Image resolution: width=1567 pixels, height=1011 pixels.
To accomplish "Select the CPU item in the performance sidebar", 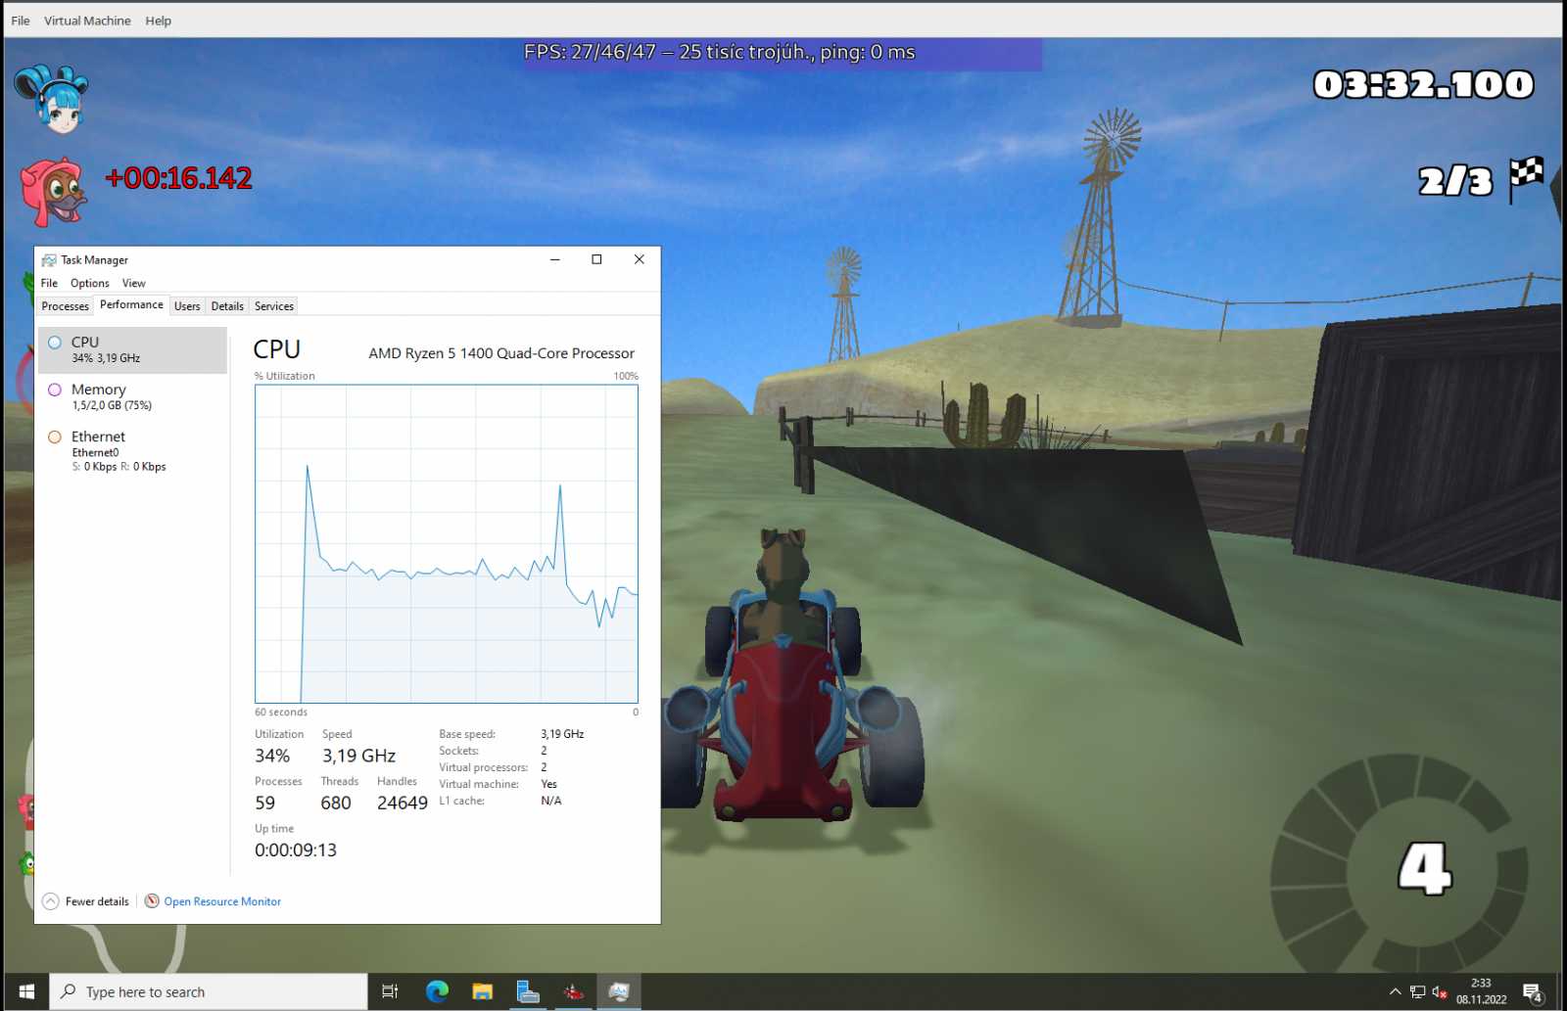I will point(132,349).
